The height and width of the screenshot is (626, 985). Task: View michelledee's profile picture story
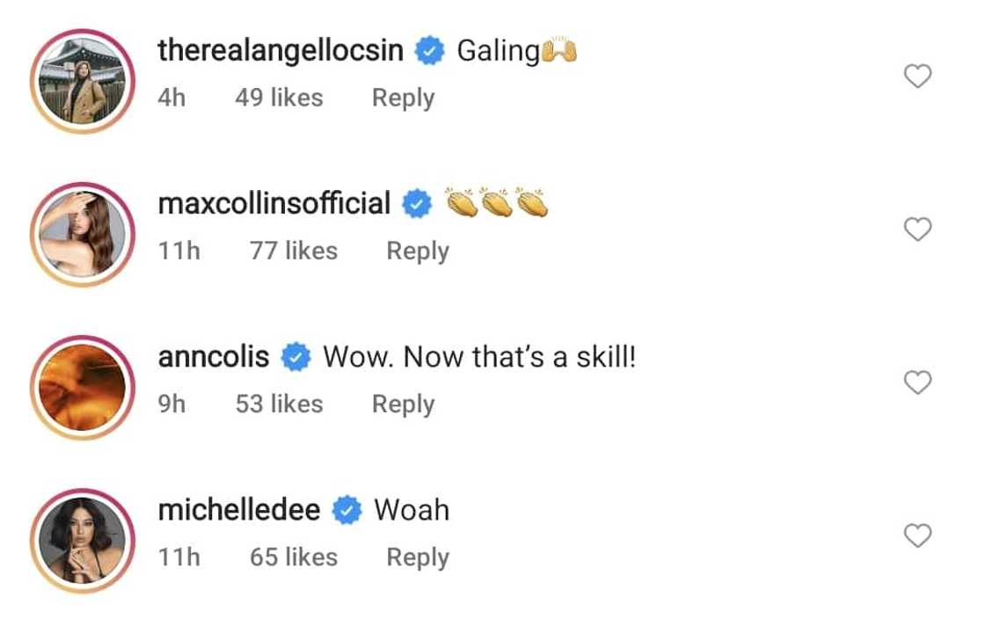pyautogui.click(x=82, y=540)
